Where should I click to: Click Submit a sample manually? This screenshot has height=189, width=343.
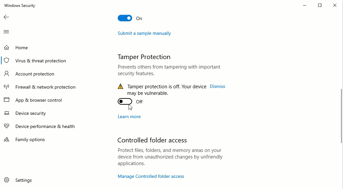(x=144, y=33)
